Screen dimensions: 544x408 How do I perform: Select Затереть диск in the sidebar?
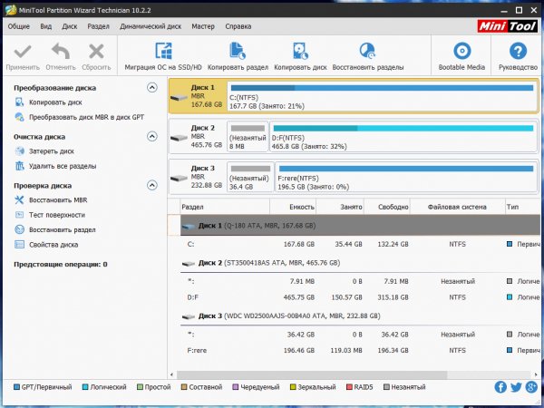(52, 151)
